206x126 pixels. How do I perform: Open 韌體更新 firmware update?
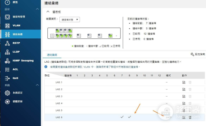(x=14, y=102)
